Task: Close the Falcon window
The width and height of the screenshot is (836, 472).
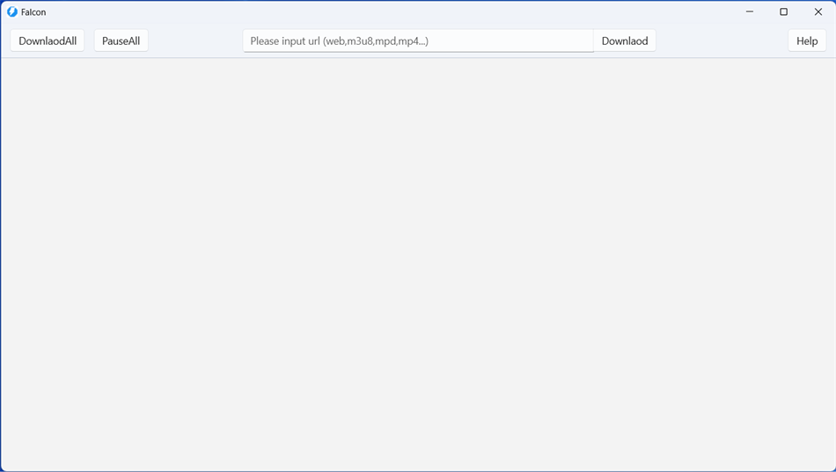Action: pos(818,11)
